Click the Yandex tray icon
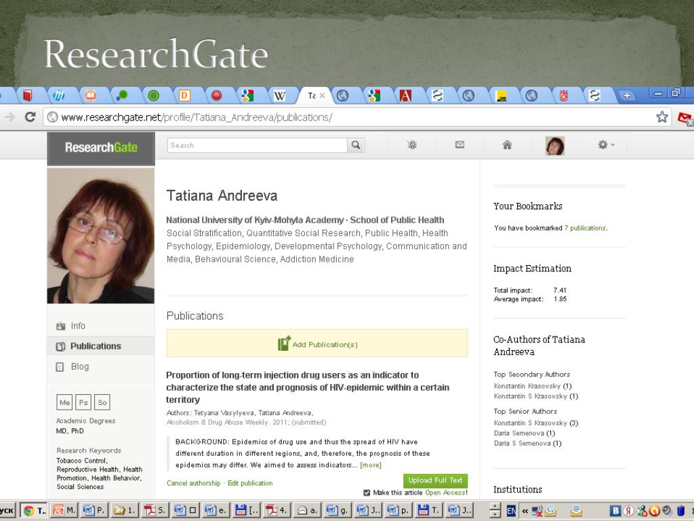Image resolution: width=694 pixels, height=521 pixels. (x=628, y=511)
